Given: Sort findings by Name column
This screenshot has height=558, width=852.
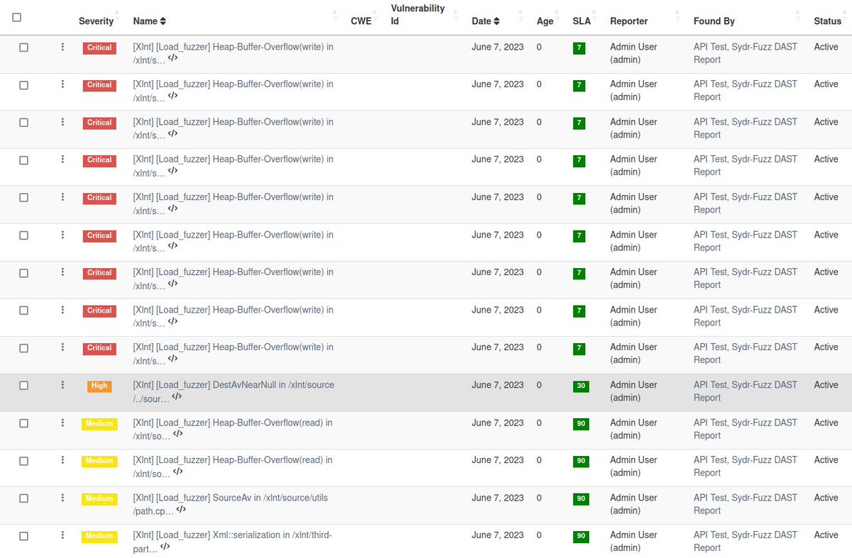Looking at the screenshot, I should (150, 21).
